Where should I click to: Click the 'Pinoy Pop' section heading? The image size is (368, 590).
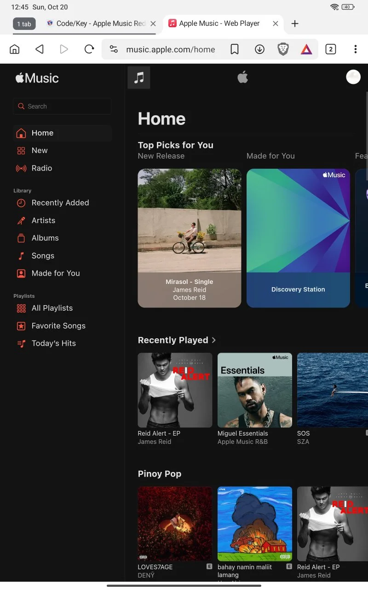[x=160, y=474]
